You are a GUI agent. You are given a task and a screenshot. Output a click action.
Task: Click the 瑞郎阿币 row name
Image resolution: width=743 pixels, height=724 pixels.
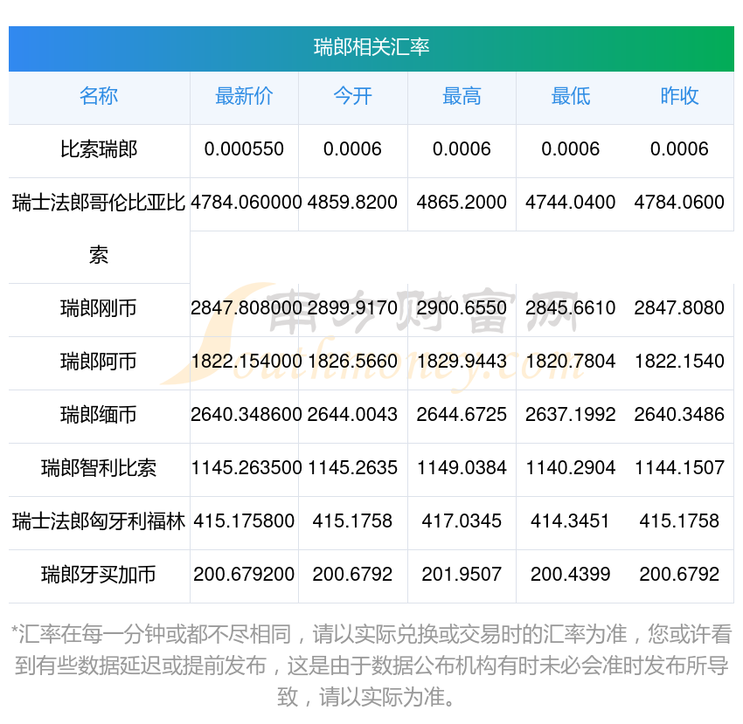tap(99, 362)
